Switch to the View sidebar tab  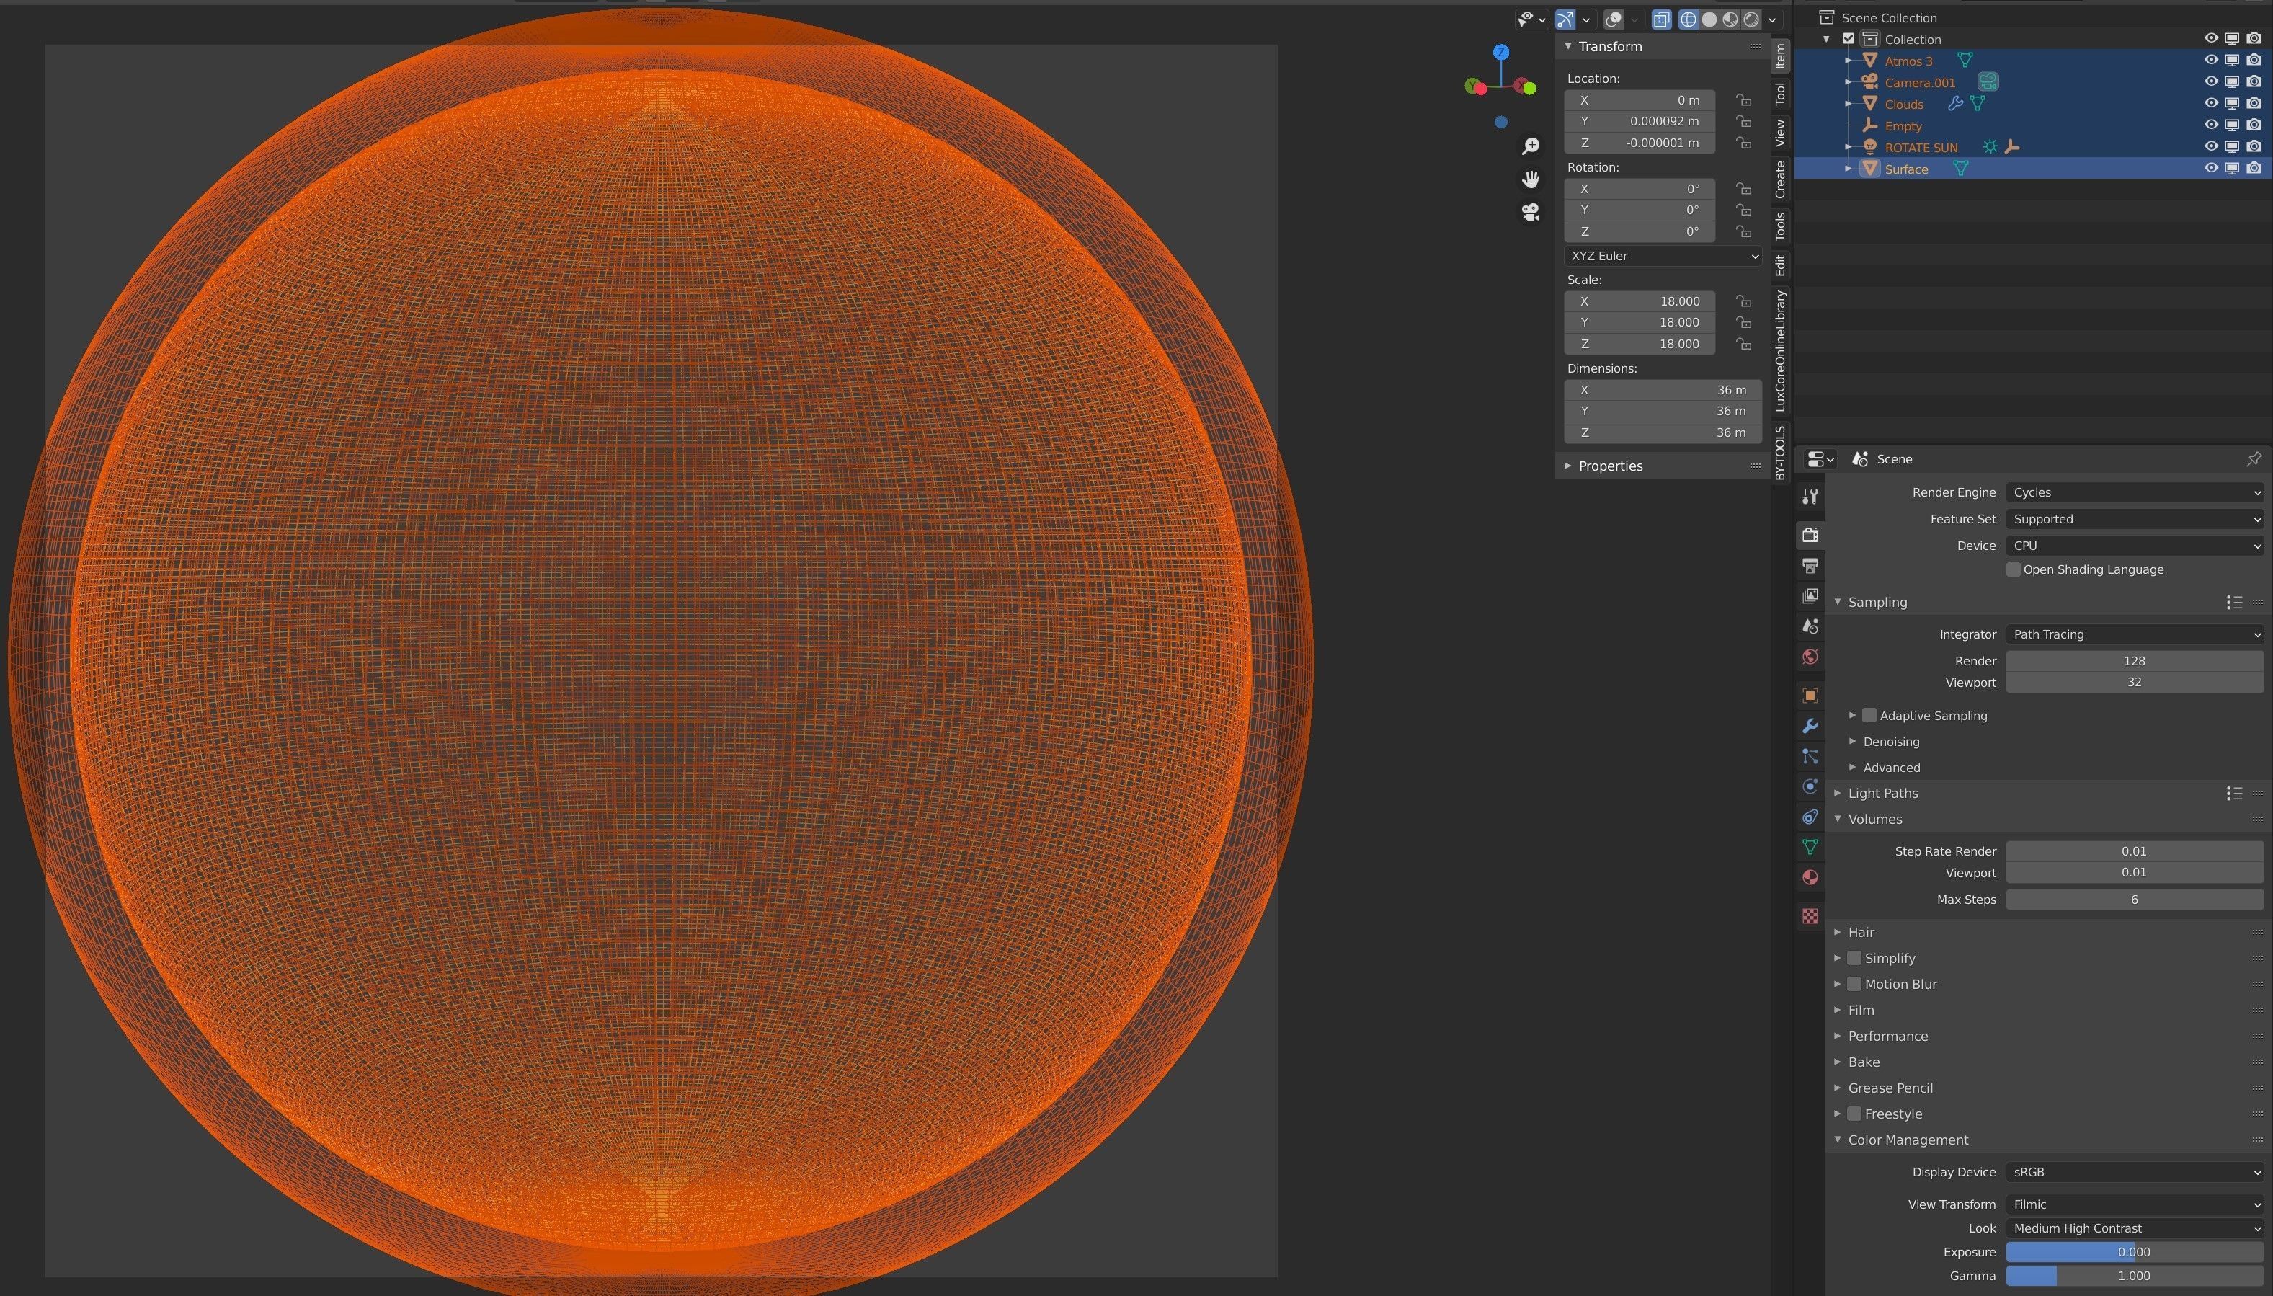pos(1780,133)
